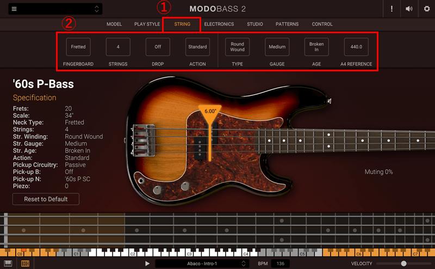Change the Drop tuning from Off
This screenshot has height=269, width=435.
(158, 47)
